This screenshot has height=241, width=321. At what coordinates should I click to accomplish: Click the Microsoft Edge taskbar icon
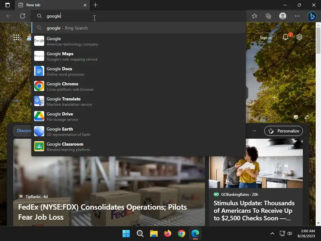coord(195,233)
